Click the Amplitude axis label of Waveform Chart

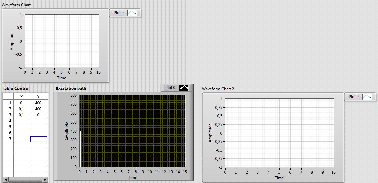pyautogui.click(x=12, y=41)
